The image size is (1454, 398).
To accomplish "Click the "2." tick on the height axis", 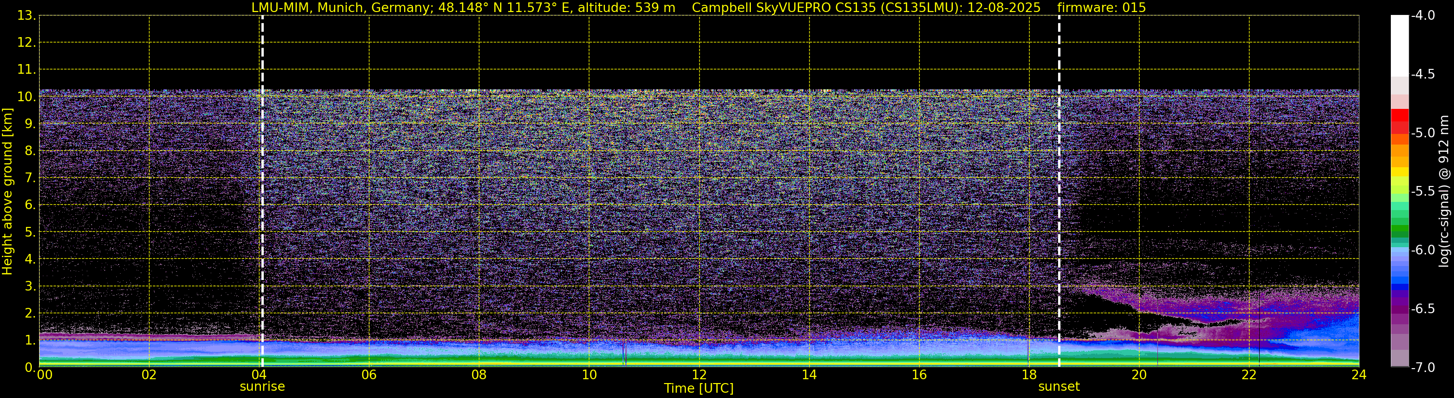I will [x=29, y=313].
